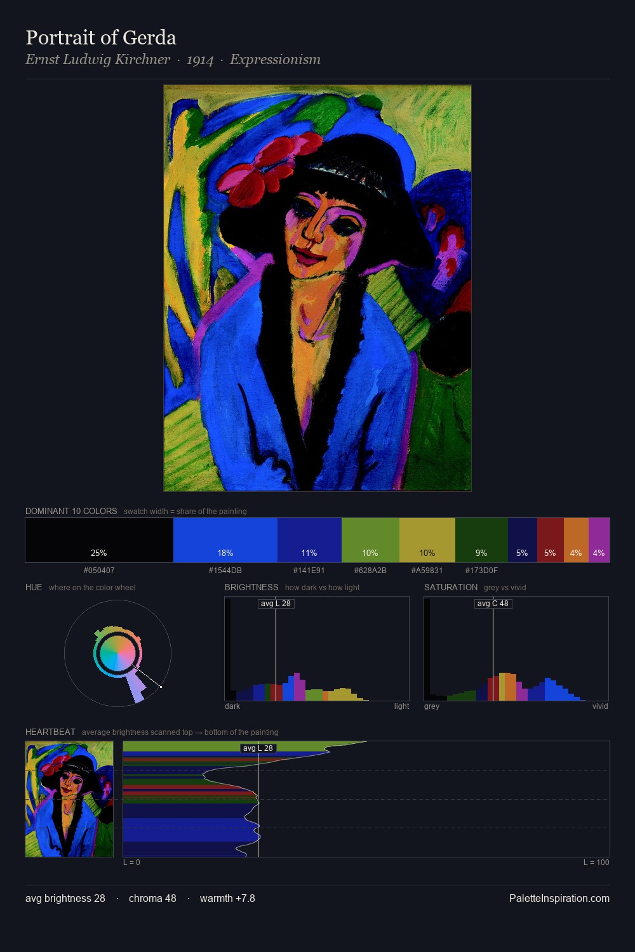
Task: Click the #A59831 hex label
Action: [x=427, y=571]
